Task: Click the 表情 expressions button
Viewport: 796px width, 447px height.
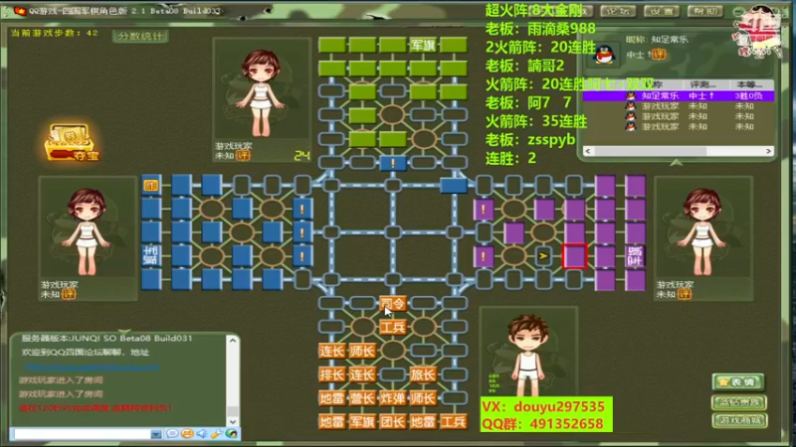Action: pyautogui.click(x=739, y=382)
